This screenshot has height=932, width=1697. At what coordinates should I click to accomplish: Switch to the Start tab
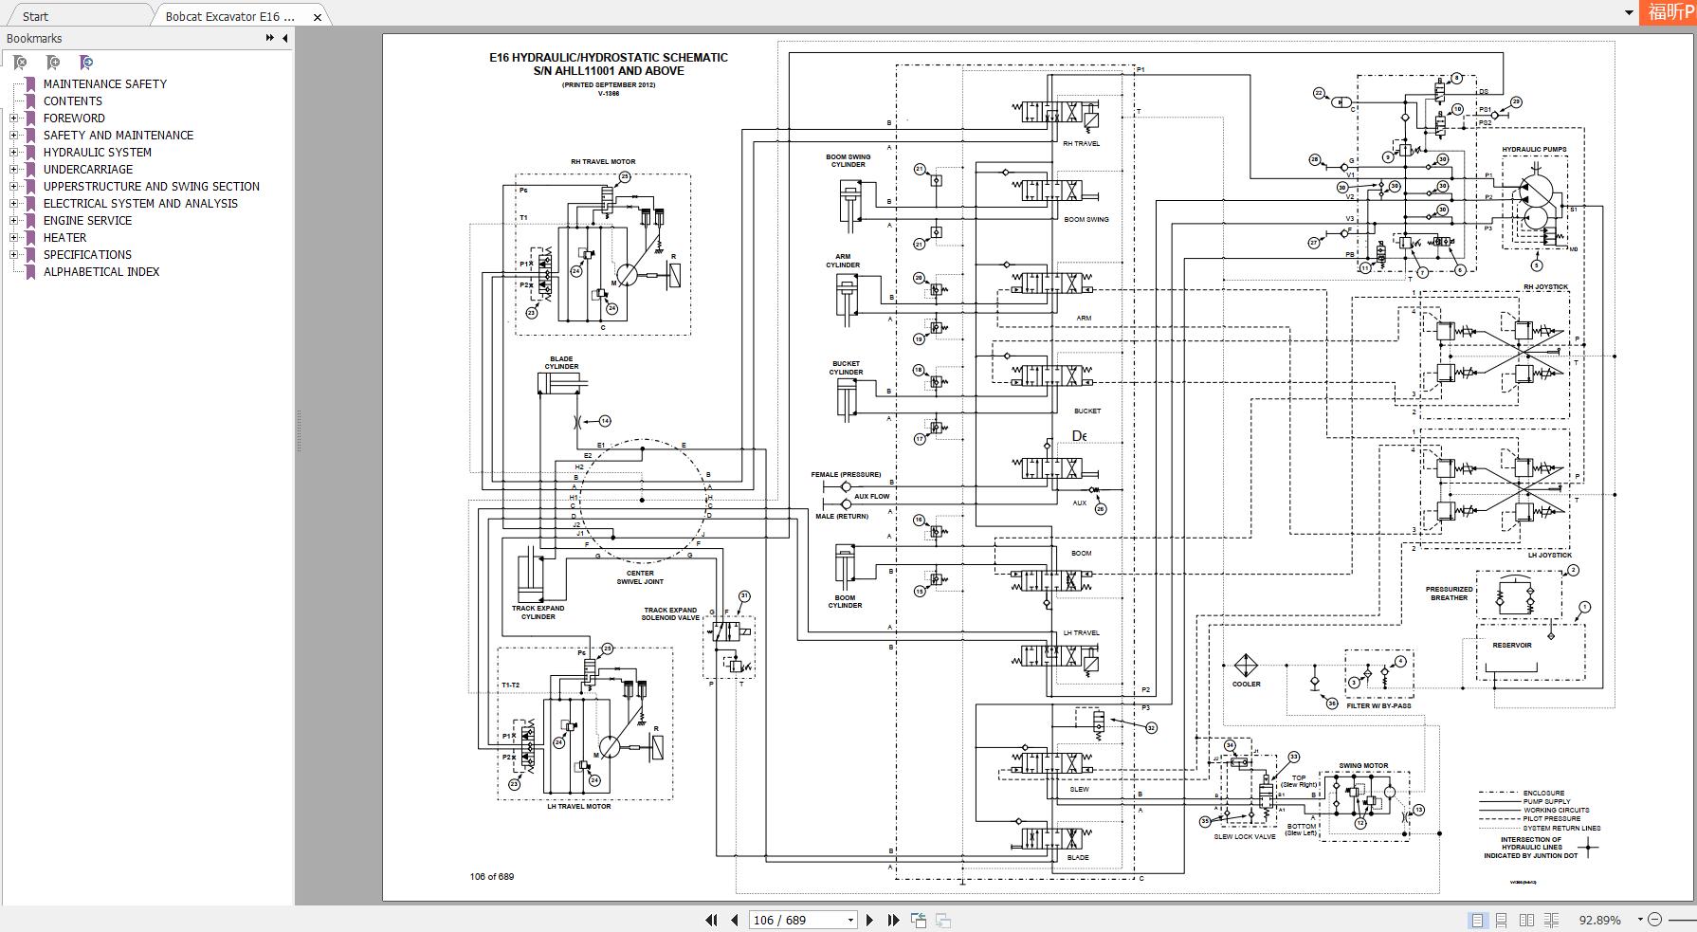pyautogui.click(x=35, y=16)
